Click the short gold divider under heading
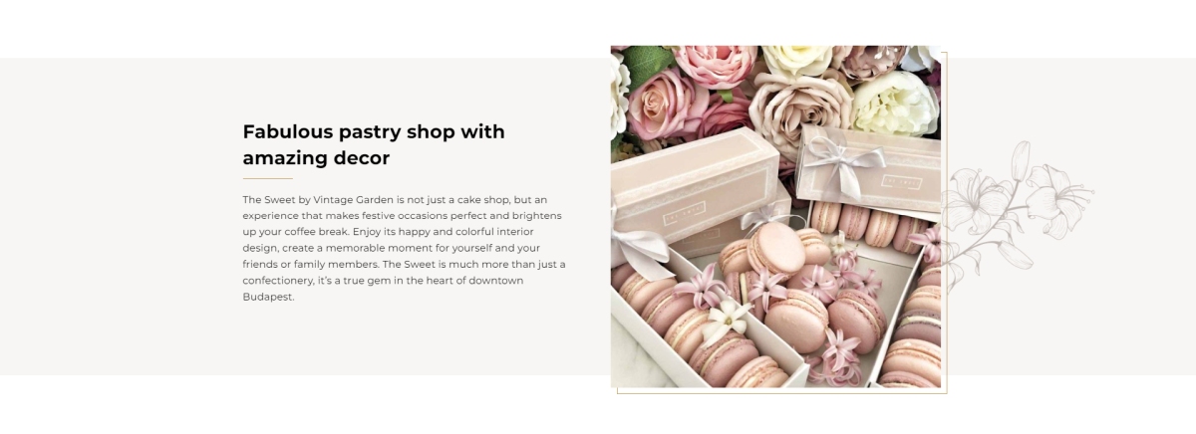The width and height of the screenshot is (1196, 434). pos(267,179)
